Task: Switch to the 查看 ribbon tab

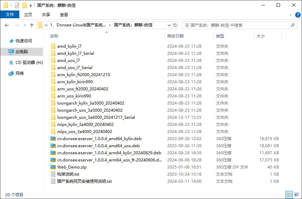Action: point(64,15)
